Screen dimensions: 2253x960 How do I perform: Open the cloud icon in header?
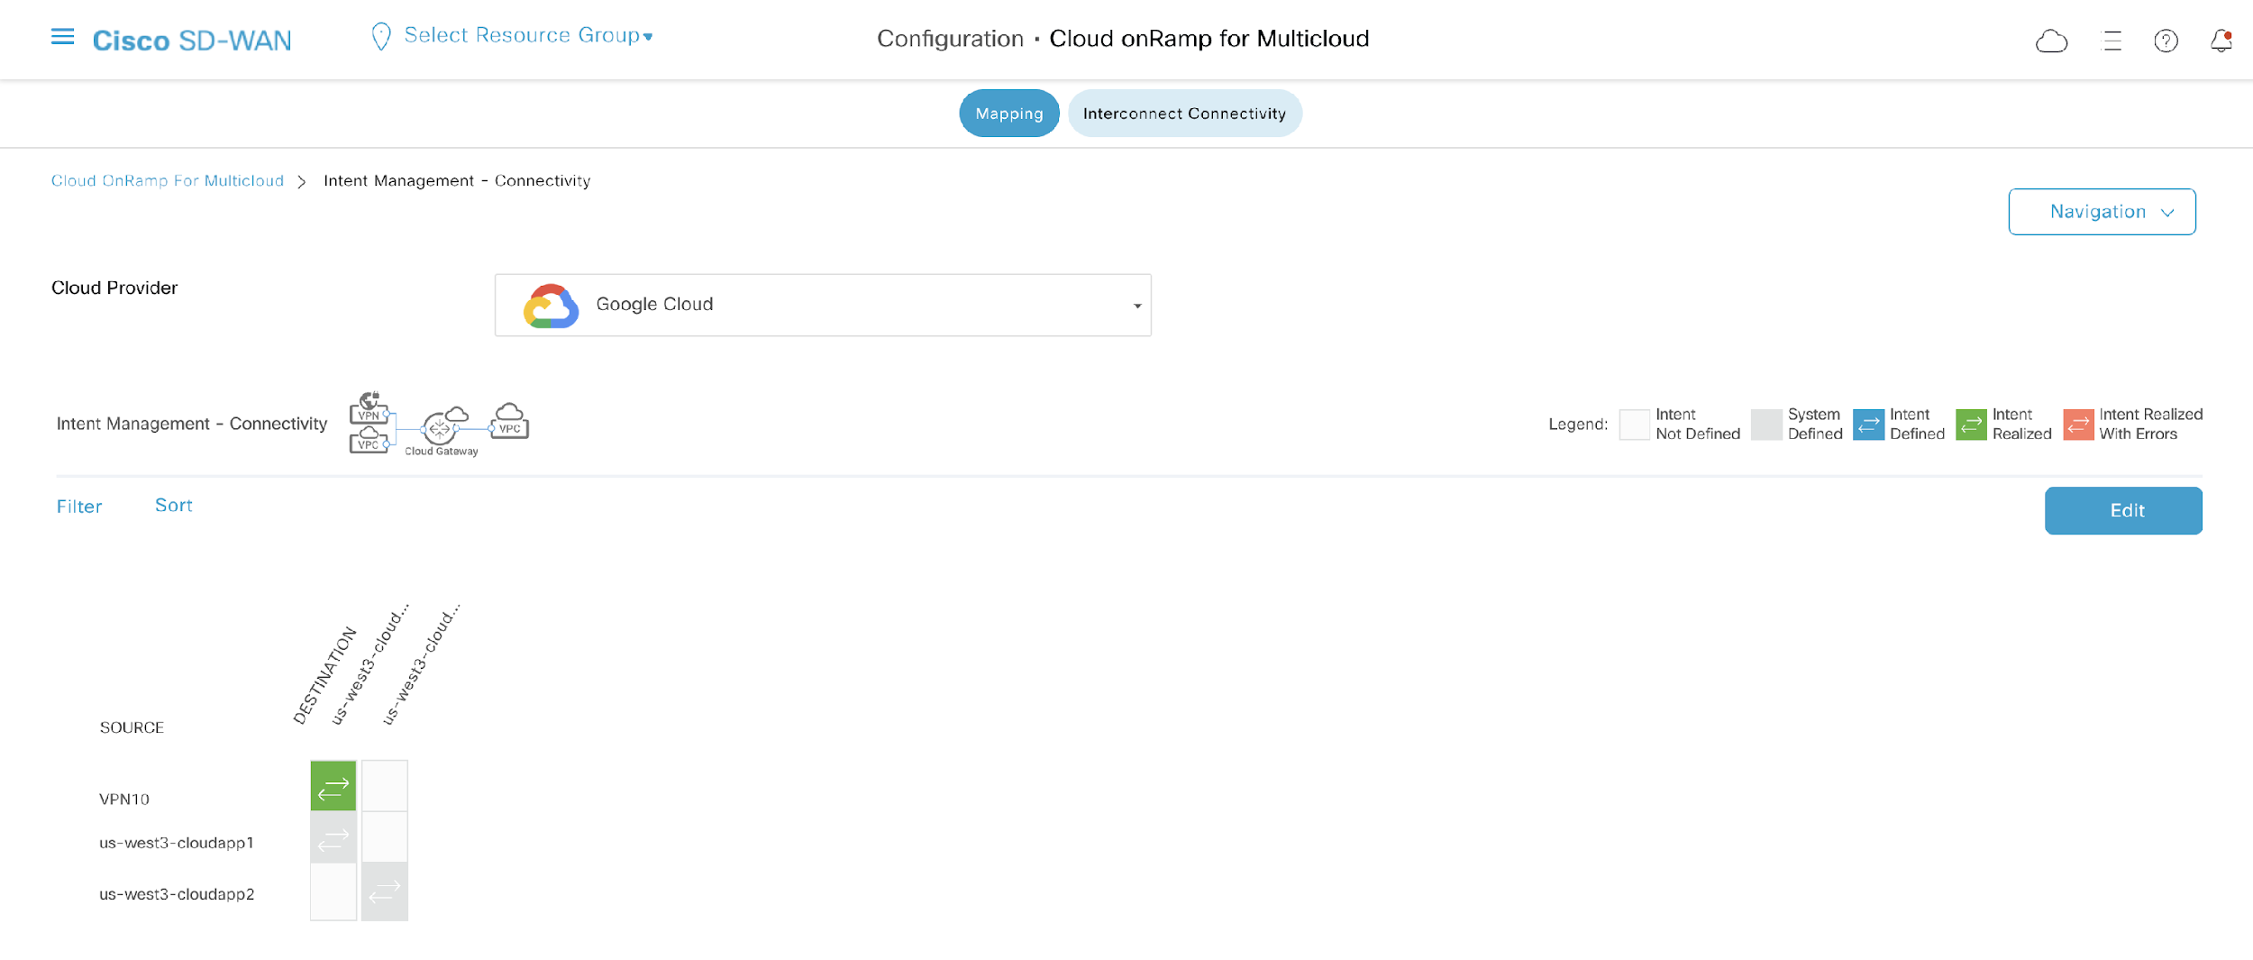(2051, 41)
